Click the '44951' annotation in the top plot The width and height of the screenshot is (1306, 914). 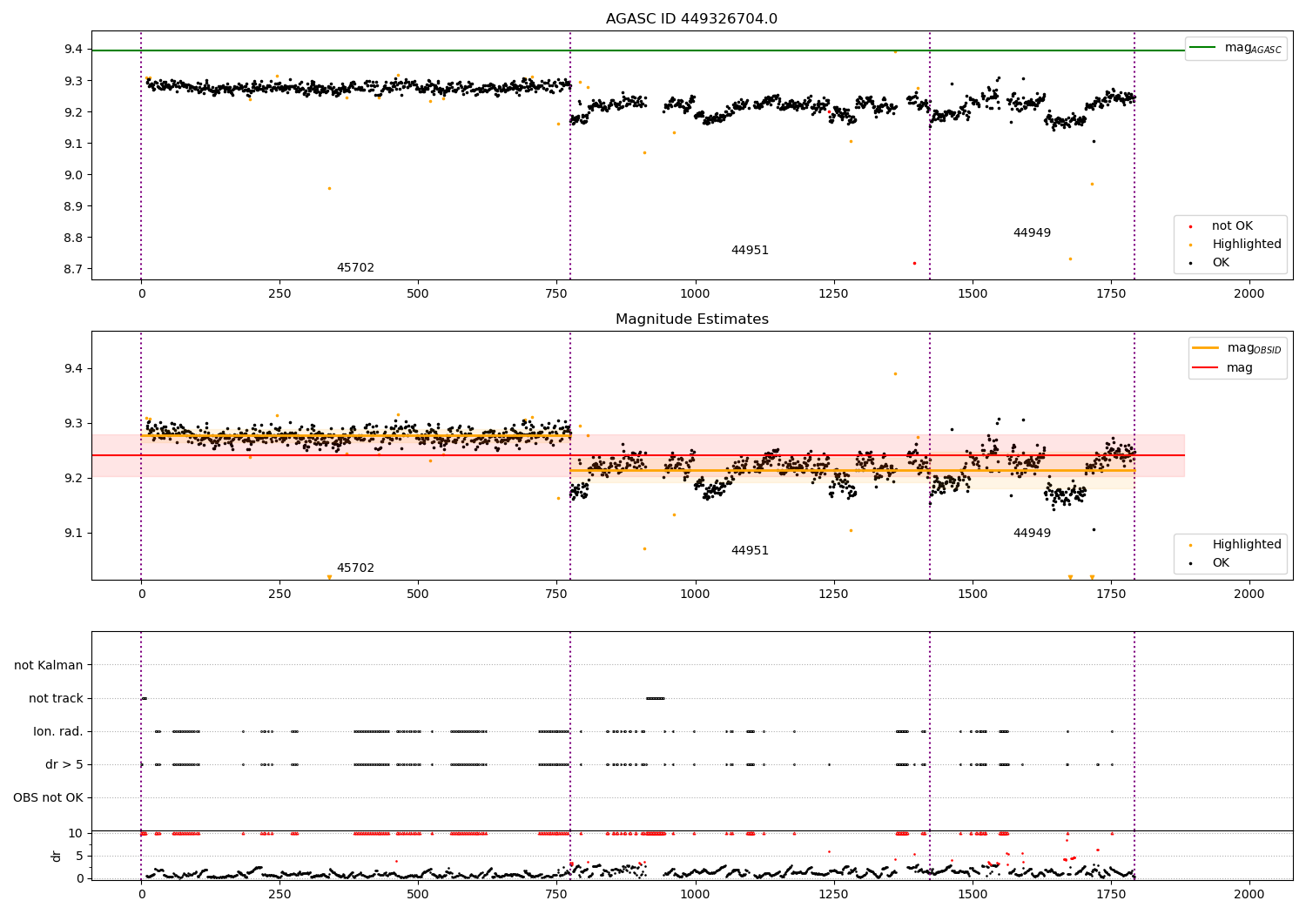tap(750, 251)
